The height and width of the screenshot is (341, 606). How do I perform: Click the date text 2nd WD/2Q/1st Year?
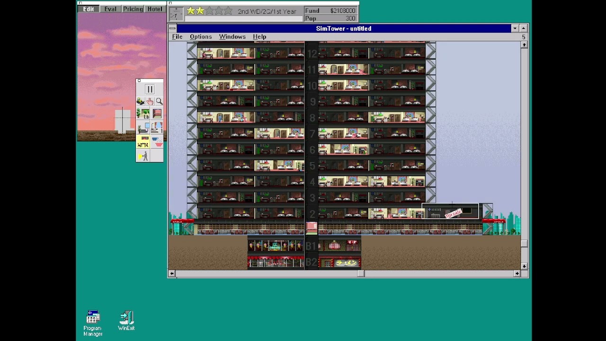267,11
